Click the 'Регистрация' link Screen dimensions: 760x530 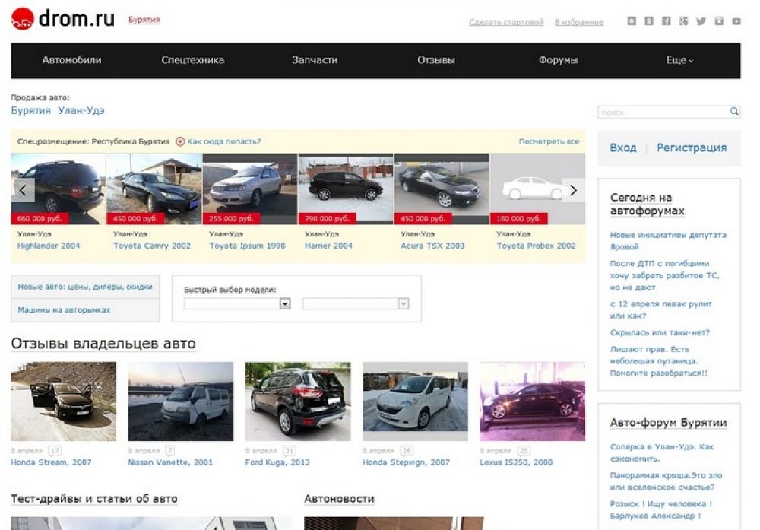[692, 148]
